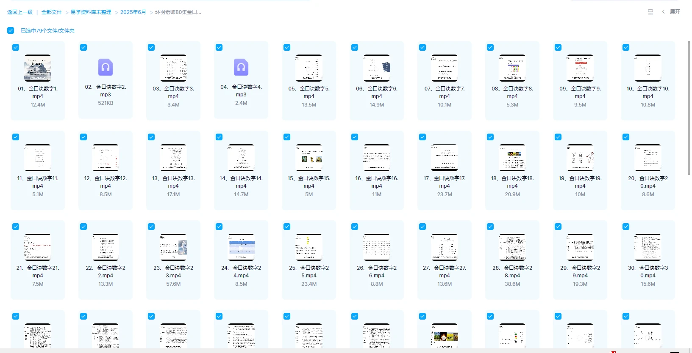Open 易学资料库未整理 breadcrumb folder
This screenshot has height=353, width=692.
coord(91,12)
